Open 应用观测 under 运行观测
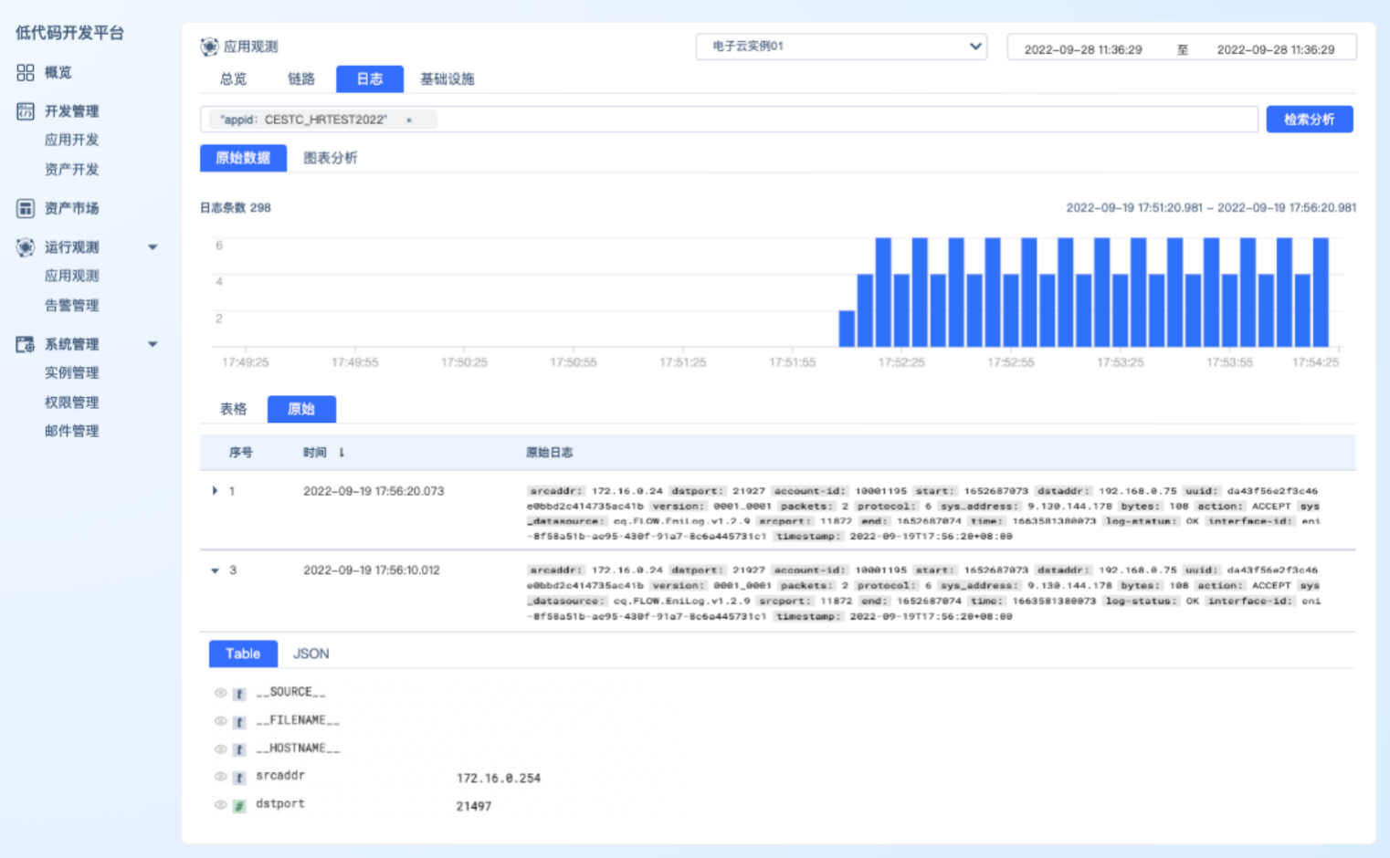Screen dimensions: 1390x858 tap(71, 276)
